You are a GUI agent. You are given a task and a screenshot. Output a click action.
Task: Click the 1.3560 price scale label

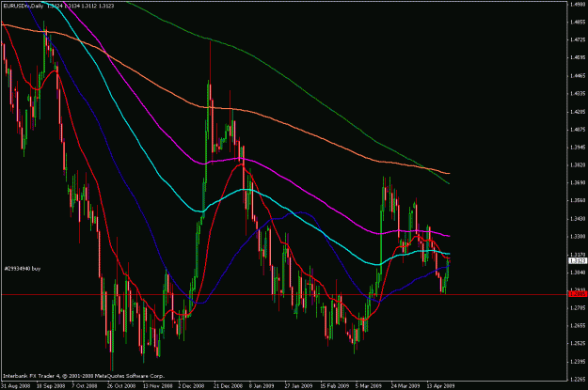tap(578, 200)
